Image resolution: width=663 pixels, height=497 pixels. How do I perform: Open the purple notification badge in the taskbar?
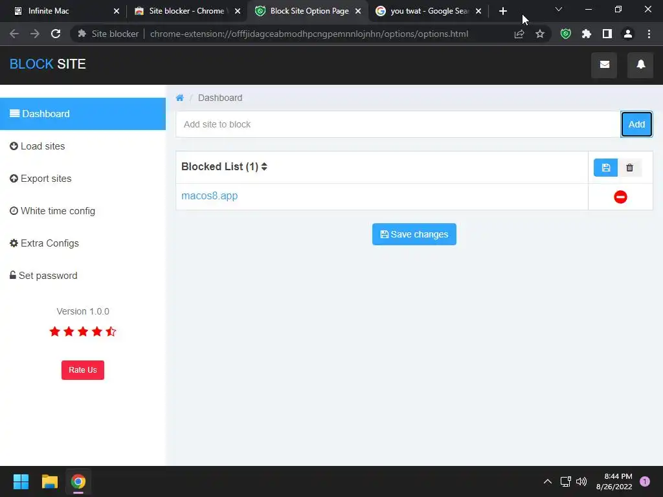click(644, 481)
